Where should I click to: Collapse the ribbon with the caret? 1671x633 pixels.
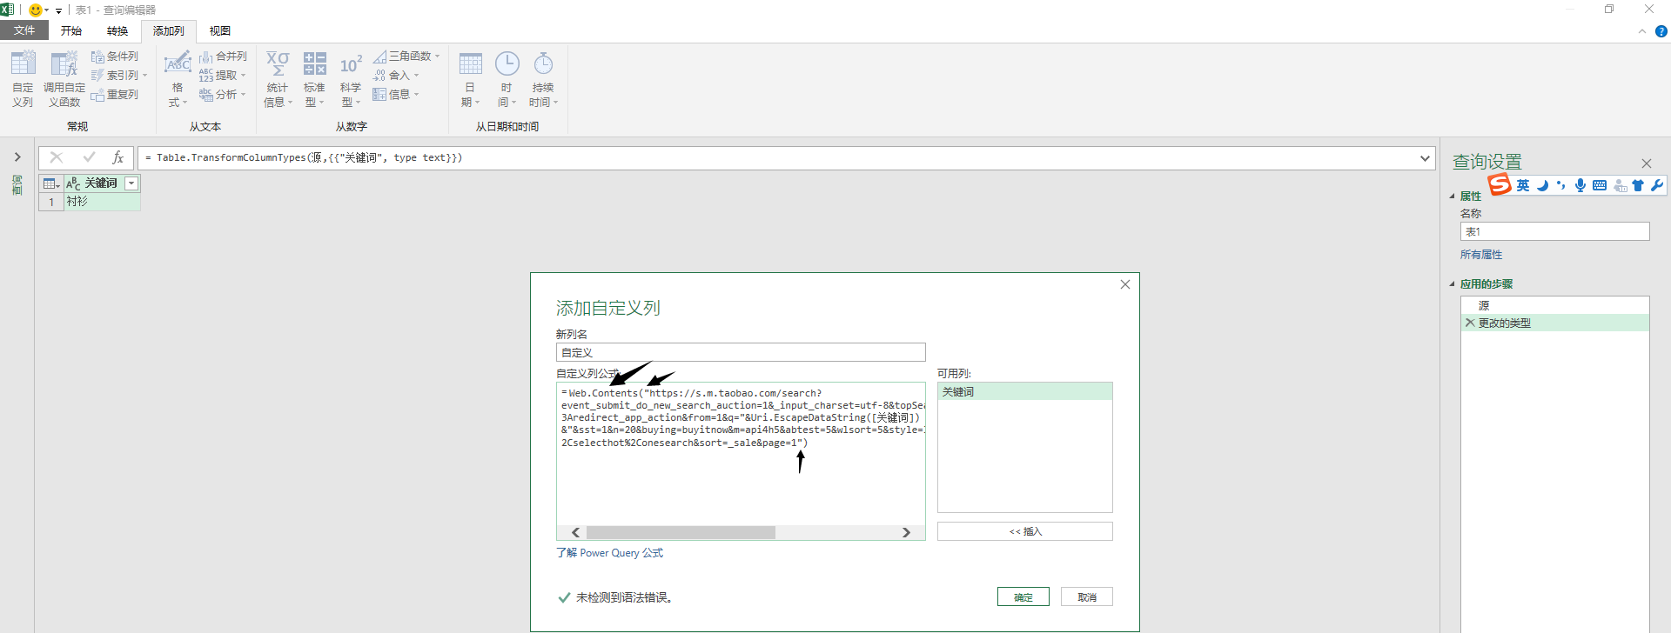(1642, 31)
